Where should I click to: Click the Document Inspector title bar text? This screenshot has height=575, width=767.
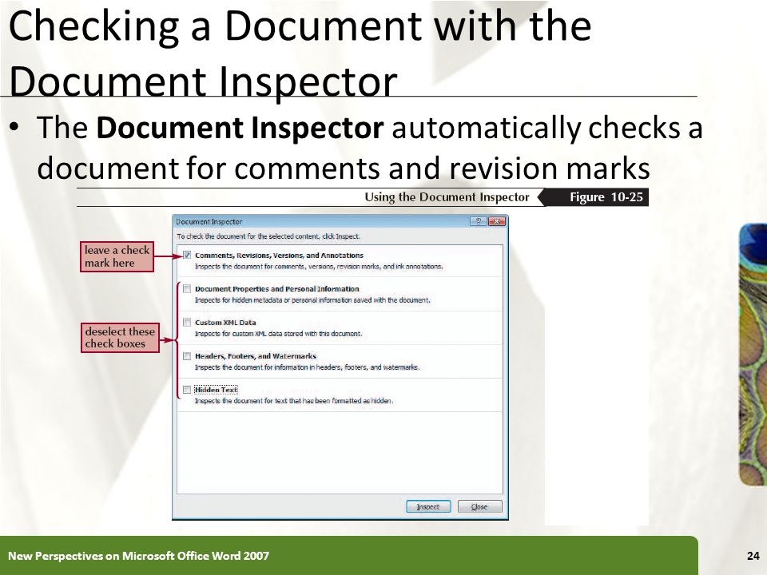pos(209,221)
